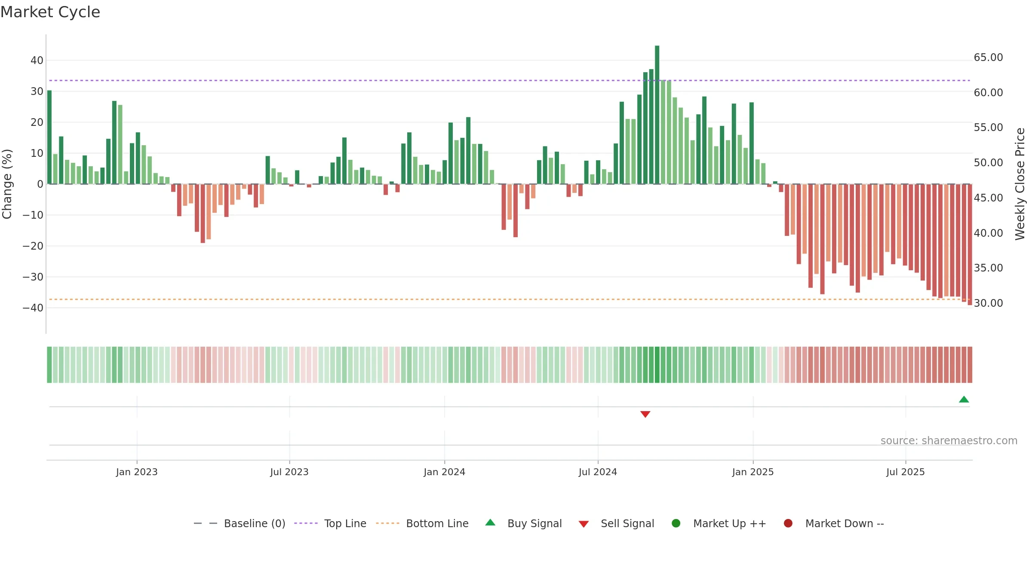The height and width of the screenshot is (580, 1032).
Task: Click the purple dotted Top Line on chart
Action: (510, 80)
